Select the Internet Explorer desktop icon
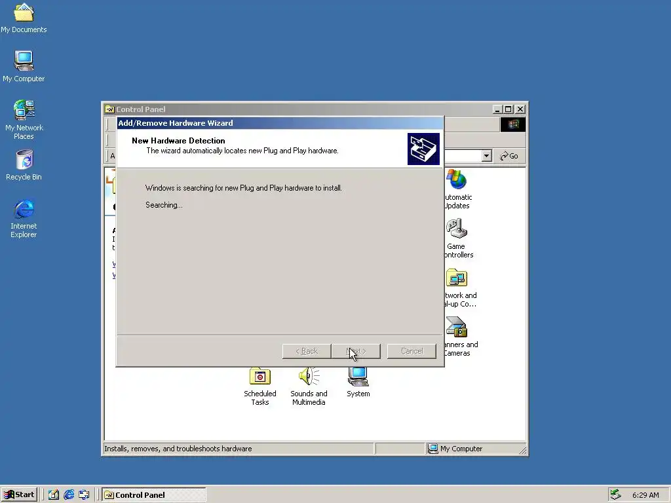This screenshot has width=671, height=503. tap(24, 218)
